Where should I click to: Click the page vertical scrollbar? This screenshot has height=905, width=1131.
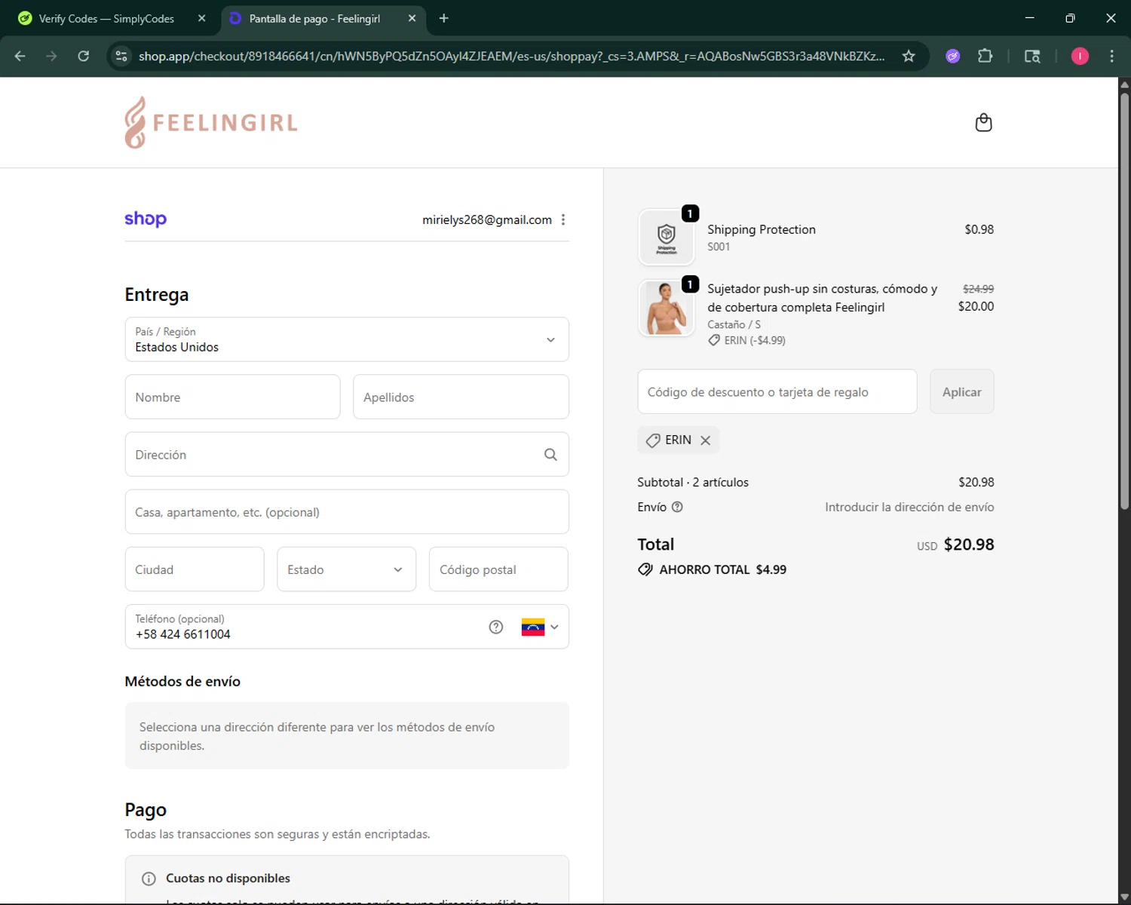[1124, 302]
